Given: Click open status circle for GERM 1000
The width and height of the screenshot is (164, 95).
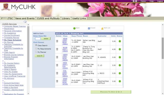Looking at the screenshot, I should click(x=120, y=57).
